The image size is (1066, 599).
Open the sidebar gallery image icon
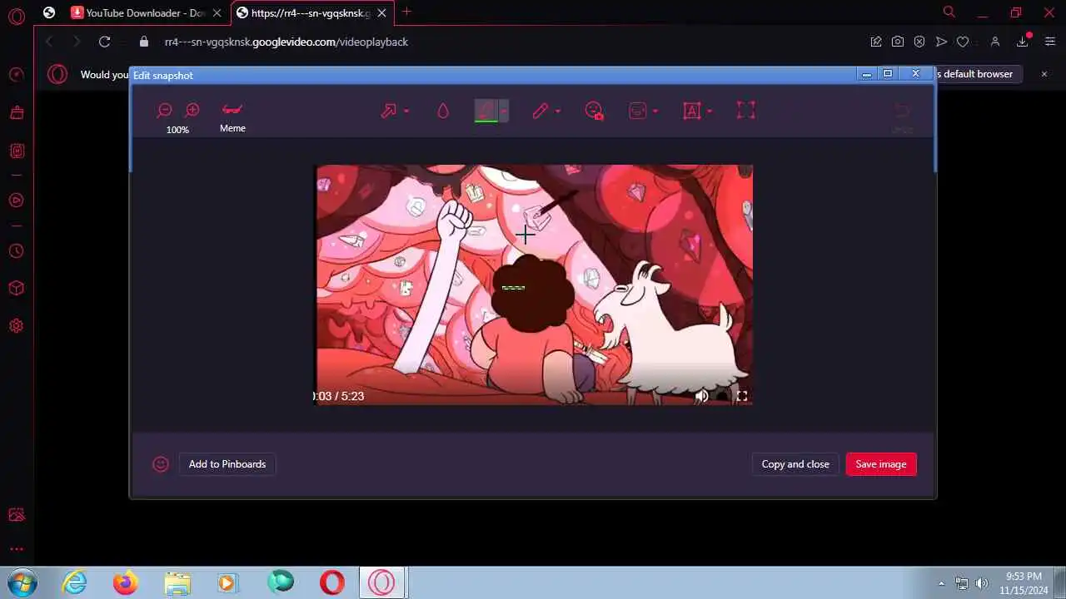pos(16,515)
